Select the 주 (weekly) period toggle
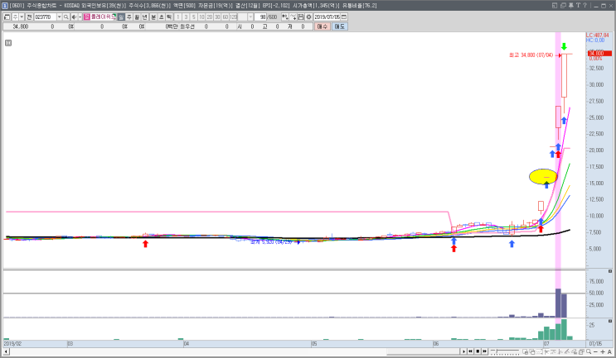616x358 pixels. 129,17
